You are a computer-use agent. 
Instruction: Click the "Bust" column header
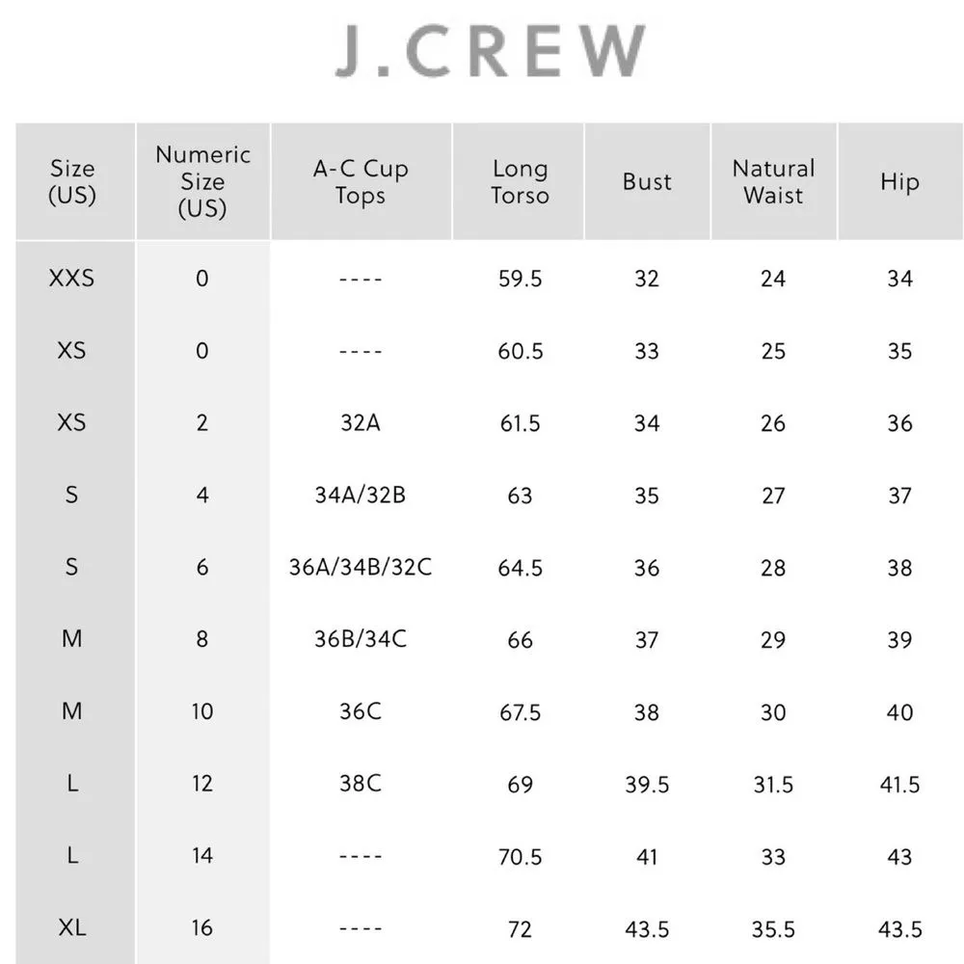pyautogui.click(x=647, y=182)
